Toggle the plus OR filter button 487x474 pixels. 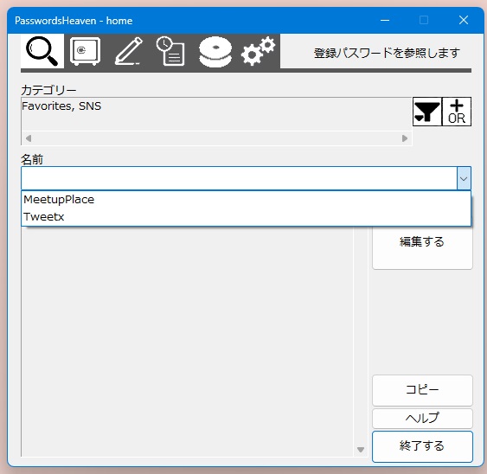(x=457, y=112)
